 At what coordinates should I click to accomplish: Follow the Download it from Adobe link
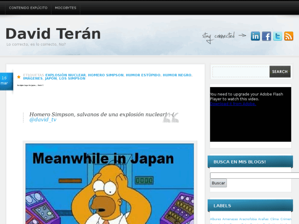[x=233, y=104]
